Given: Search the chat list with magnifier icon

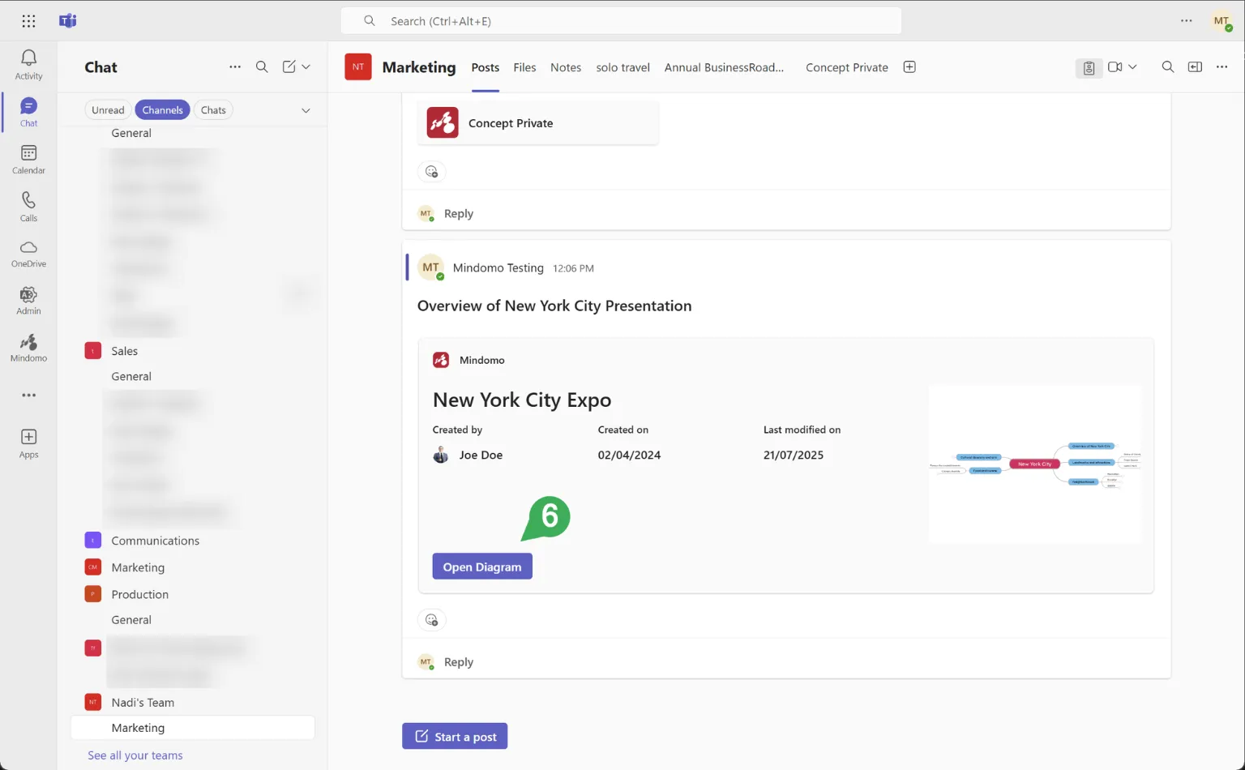Looking at the screenshot, I should point(262,67).
